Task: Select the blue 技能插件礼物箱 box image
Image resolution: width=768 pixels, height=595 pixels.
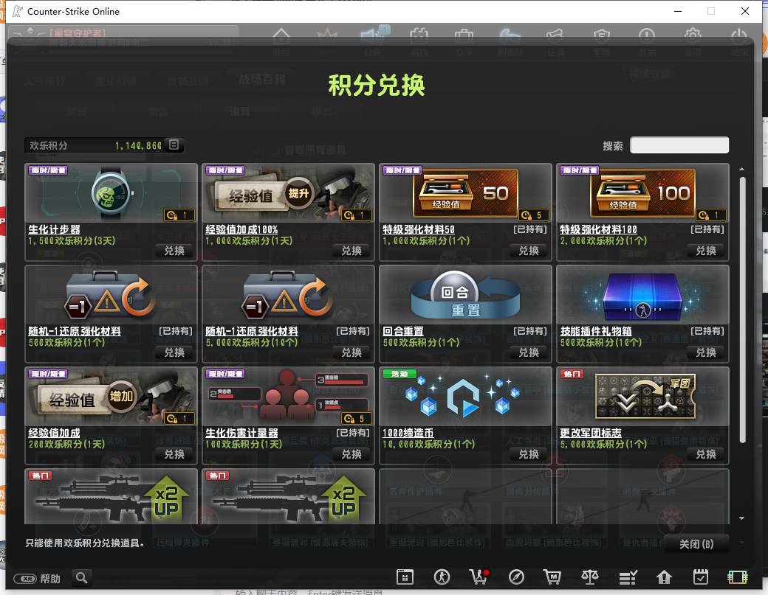Action: 643,295
